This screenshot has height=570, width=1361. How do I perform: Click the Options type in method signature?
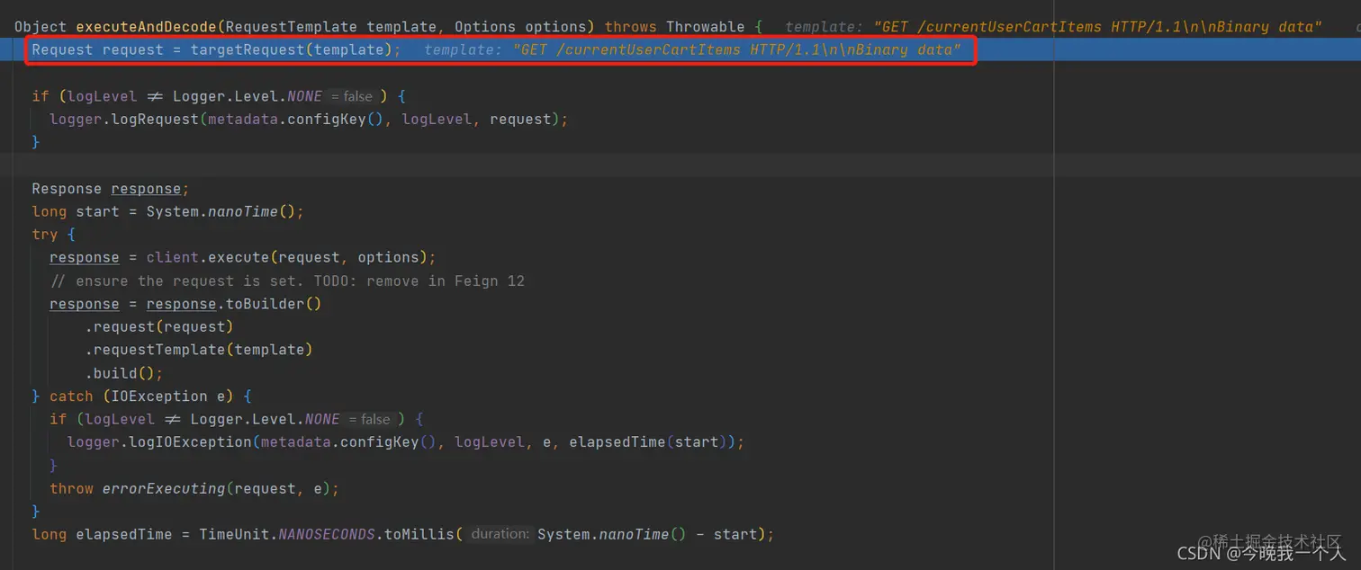point(485,27)
